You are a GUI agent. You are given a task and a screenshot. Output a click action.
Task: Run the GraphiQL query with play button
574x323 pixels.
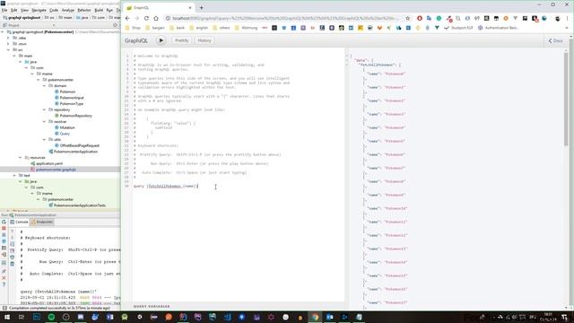(x=161, y=40)
